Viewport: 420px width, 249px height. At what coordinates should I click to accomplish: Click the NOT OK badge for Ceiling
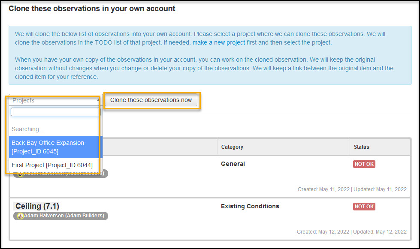[x=364, y=207]
